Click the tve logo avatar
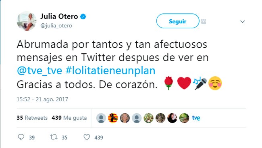Screen dimensions: 262x148 (196, 118)
